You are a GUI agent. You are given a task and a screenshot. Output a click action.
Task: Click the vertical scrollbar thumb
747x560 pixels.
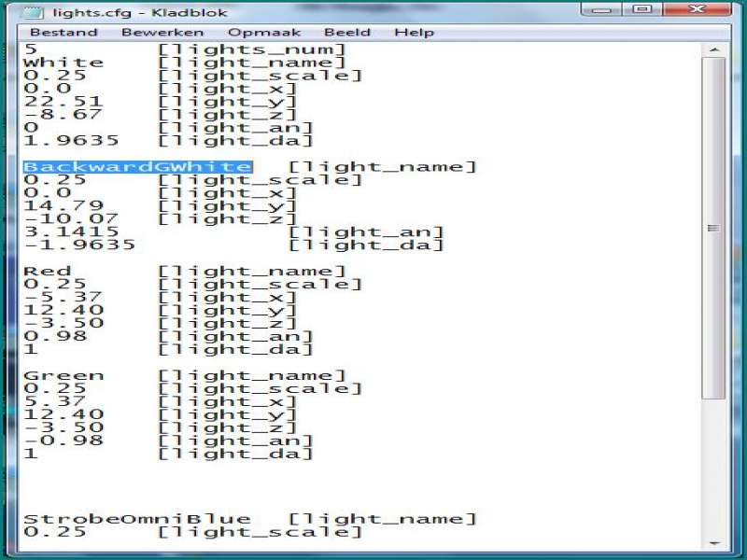click(x=713, y=228)
